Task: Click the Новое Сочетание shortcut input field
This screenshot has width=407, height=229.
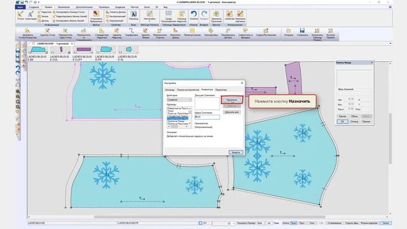Action: 207,117
